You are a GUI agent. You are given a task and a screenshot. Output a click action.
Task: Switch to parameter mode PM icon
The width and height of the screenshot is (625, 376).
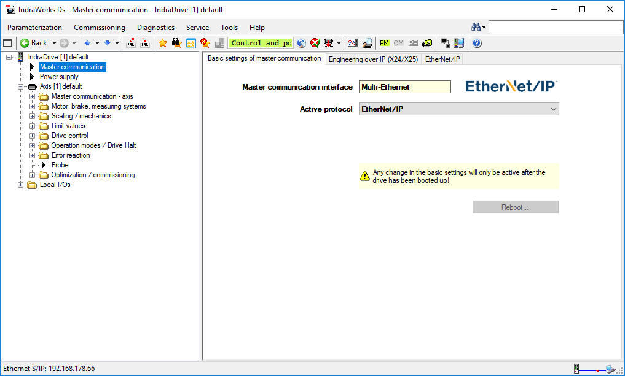click(384, 43)
